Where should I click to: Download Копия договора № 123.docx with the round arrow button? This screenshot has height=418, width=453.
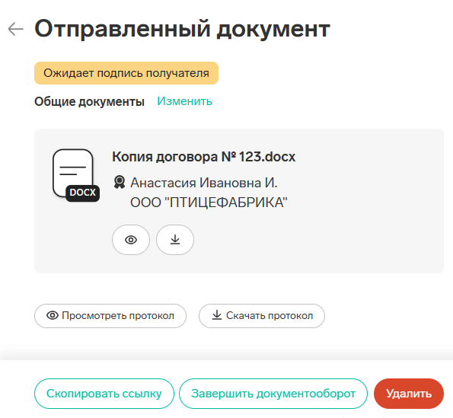pos(175,240)
